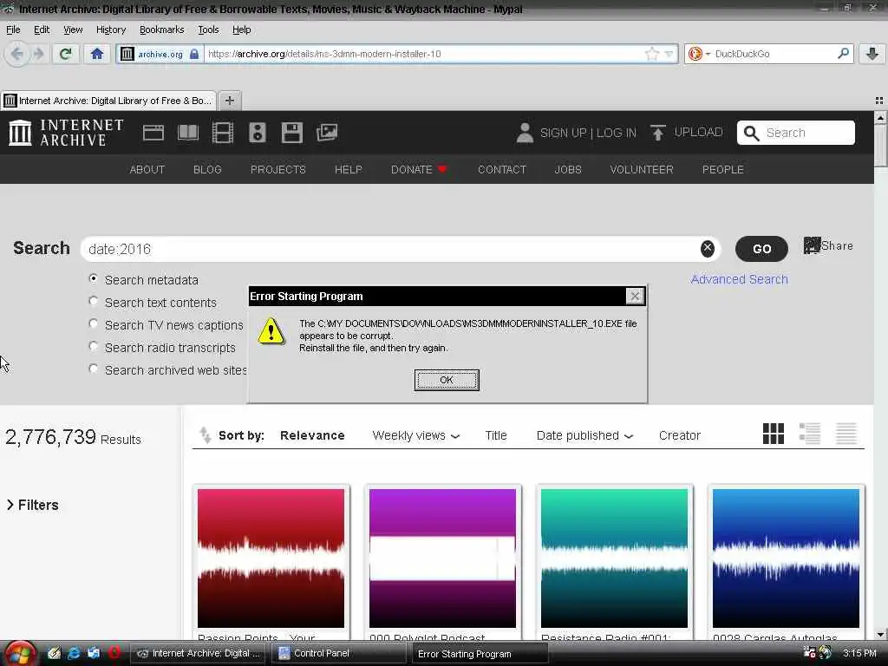
Task: Select Search radio transcripts radio option
Action: [x=94, y=347]
